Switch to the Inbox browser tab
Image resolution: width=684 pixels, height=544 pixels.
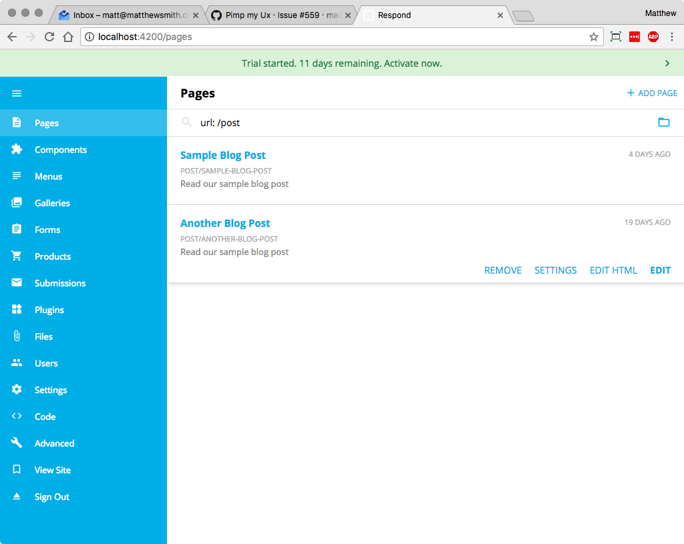point(129,15)
